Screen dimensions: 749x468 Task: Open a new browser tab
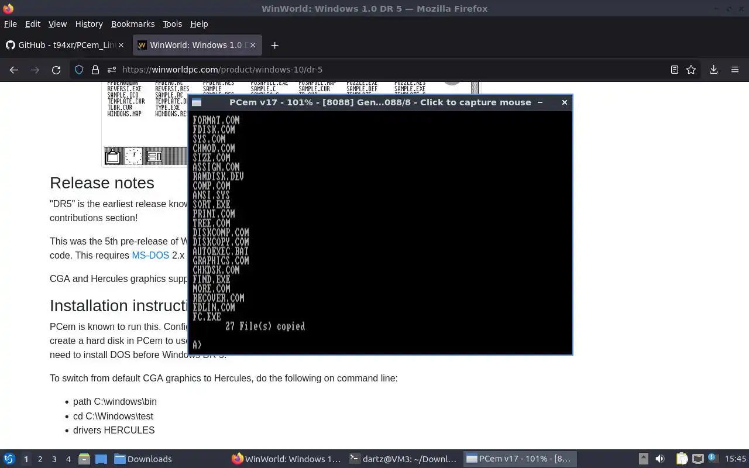pyautogui.click(x=274, y=45)
